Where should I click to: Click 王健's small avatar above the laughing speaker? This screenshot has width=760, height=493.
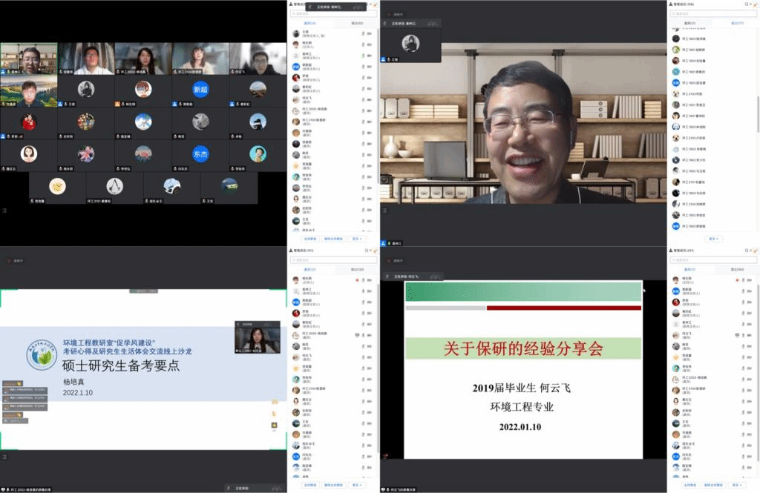410,43
